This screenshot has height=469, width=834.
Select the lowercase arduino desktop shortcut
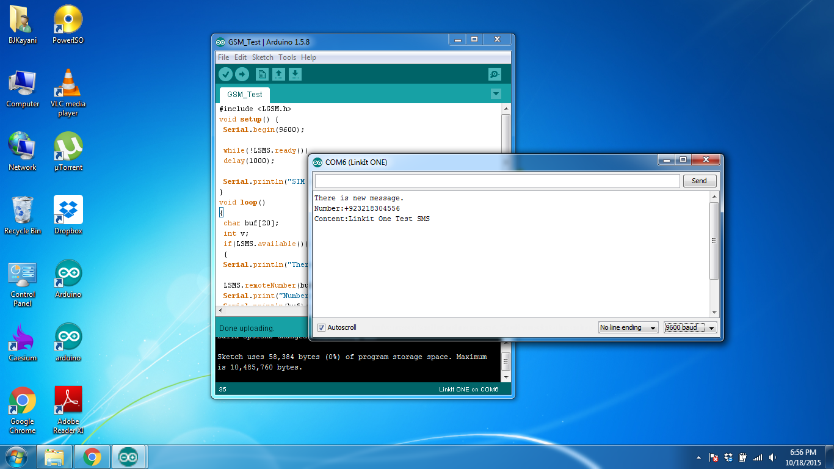(68, 343)
